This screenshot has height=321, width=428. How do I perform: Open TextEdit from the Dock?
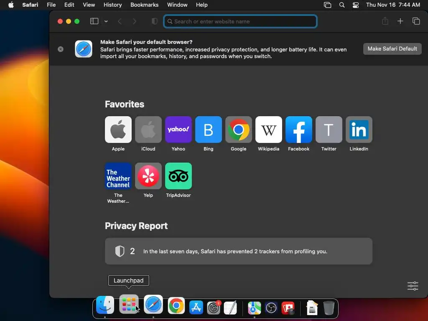pyautogui.click(x=230, y=308)
